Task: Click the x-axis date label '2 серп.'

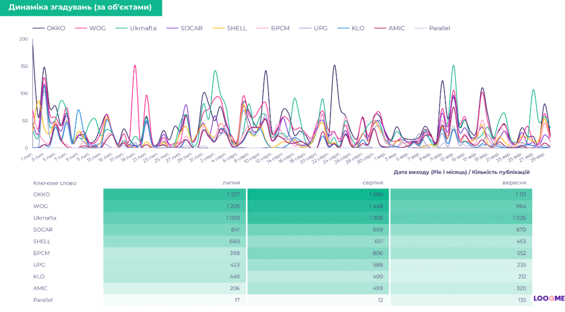Action: click(207, 157)
